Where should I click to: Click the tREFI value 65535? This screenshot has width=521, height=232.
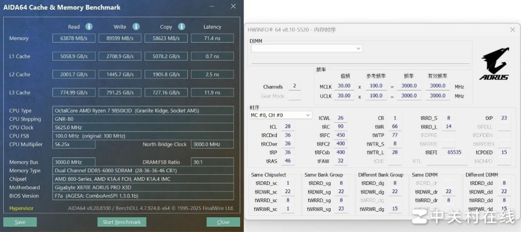(454, 152)
